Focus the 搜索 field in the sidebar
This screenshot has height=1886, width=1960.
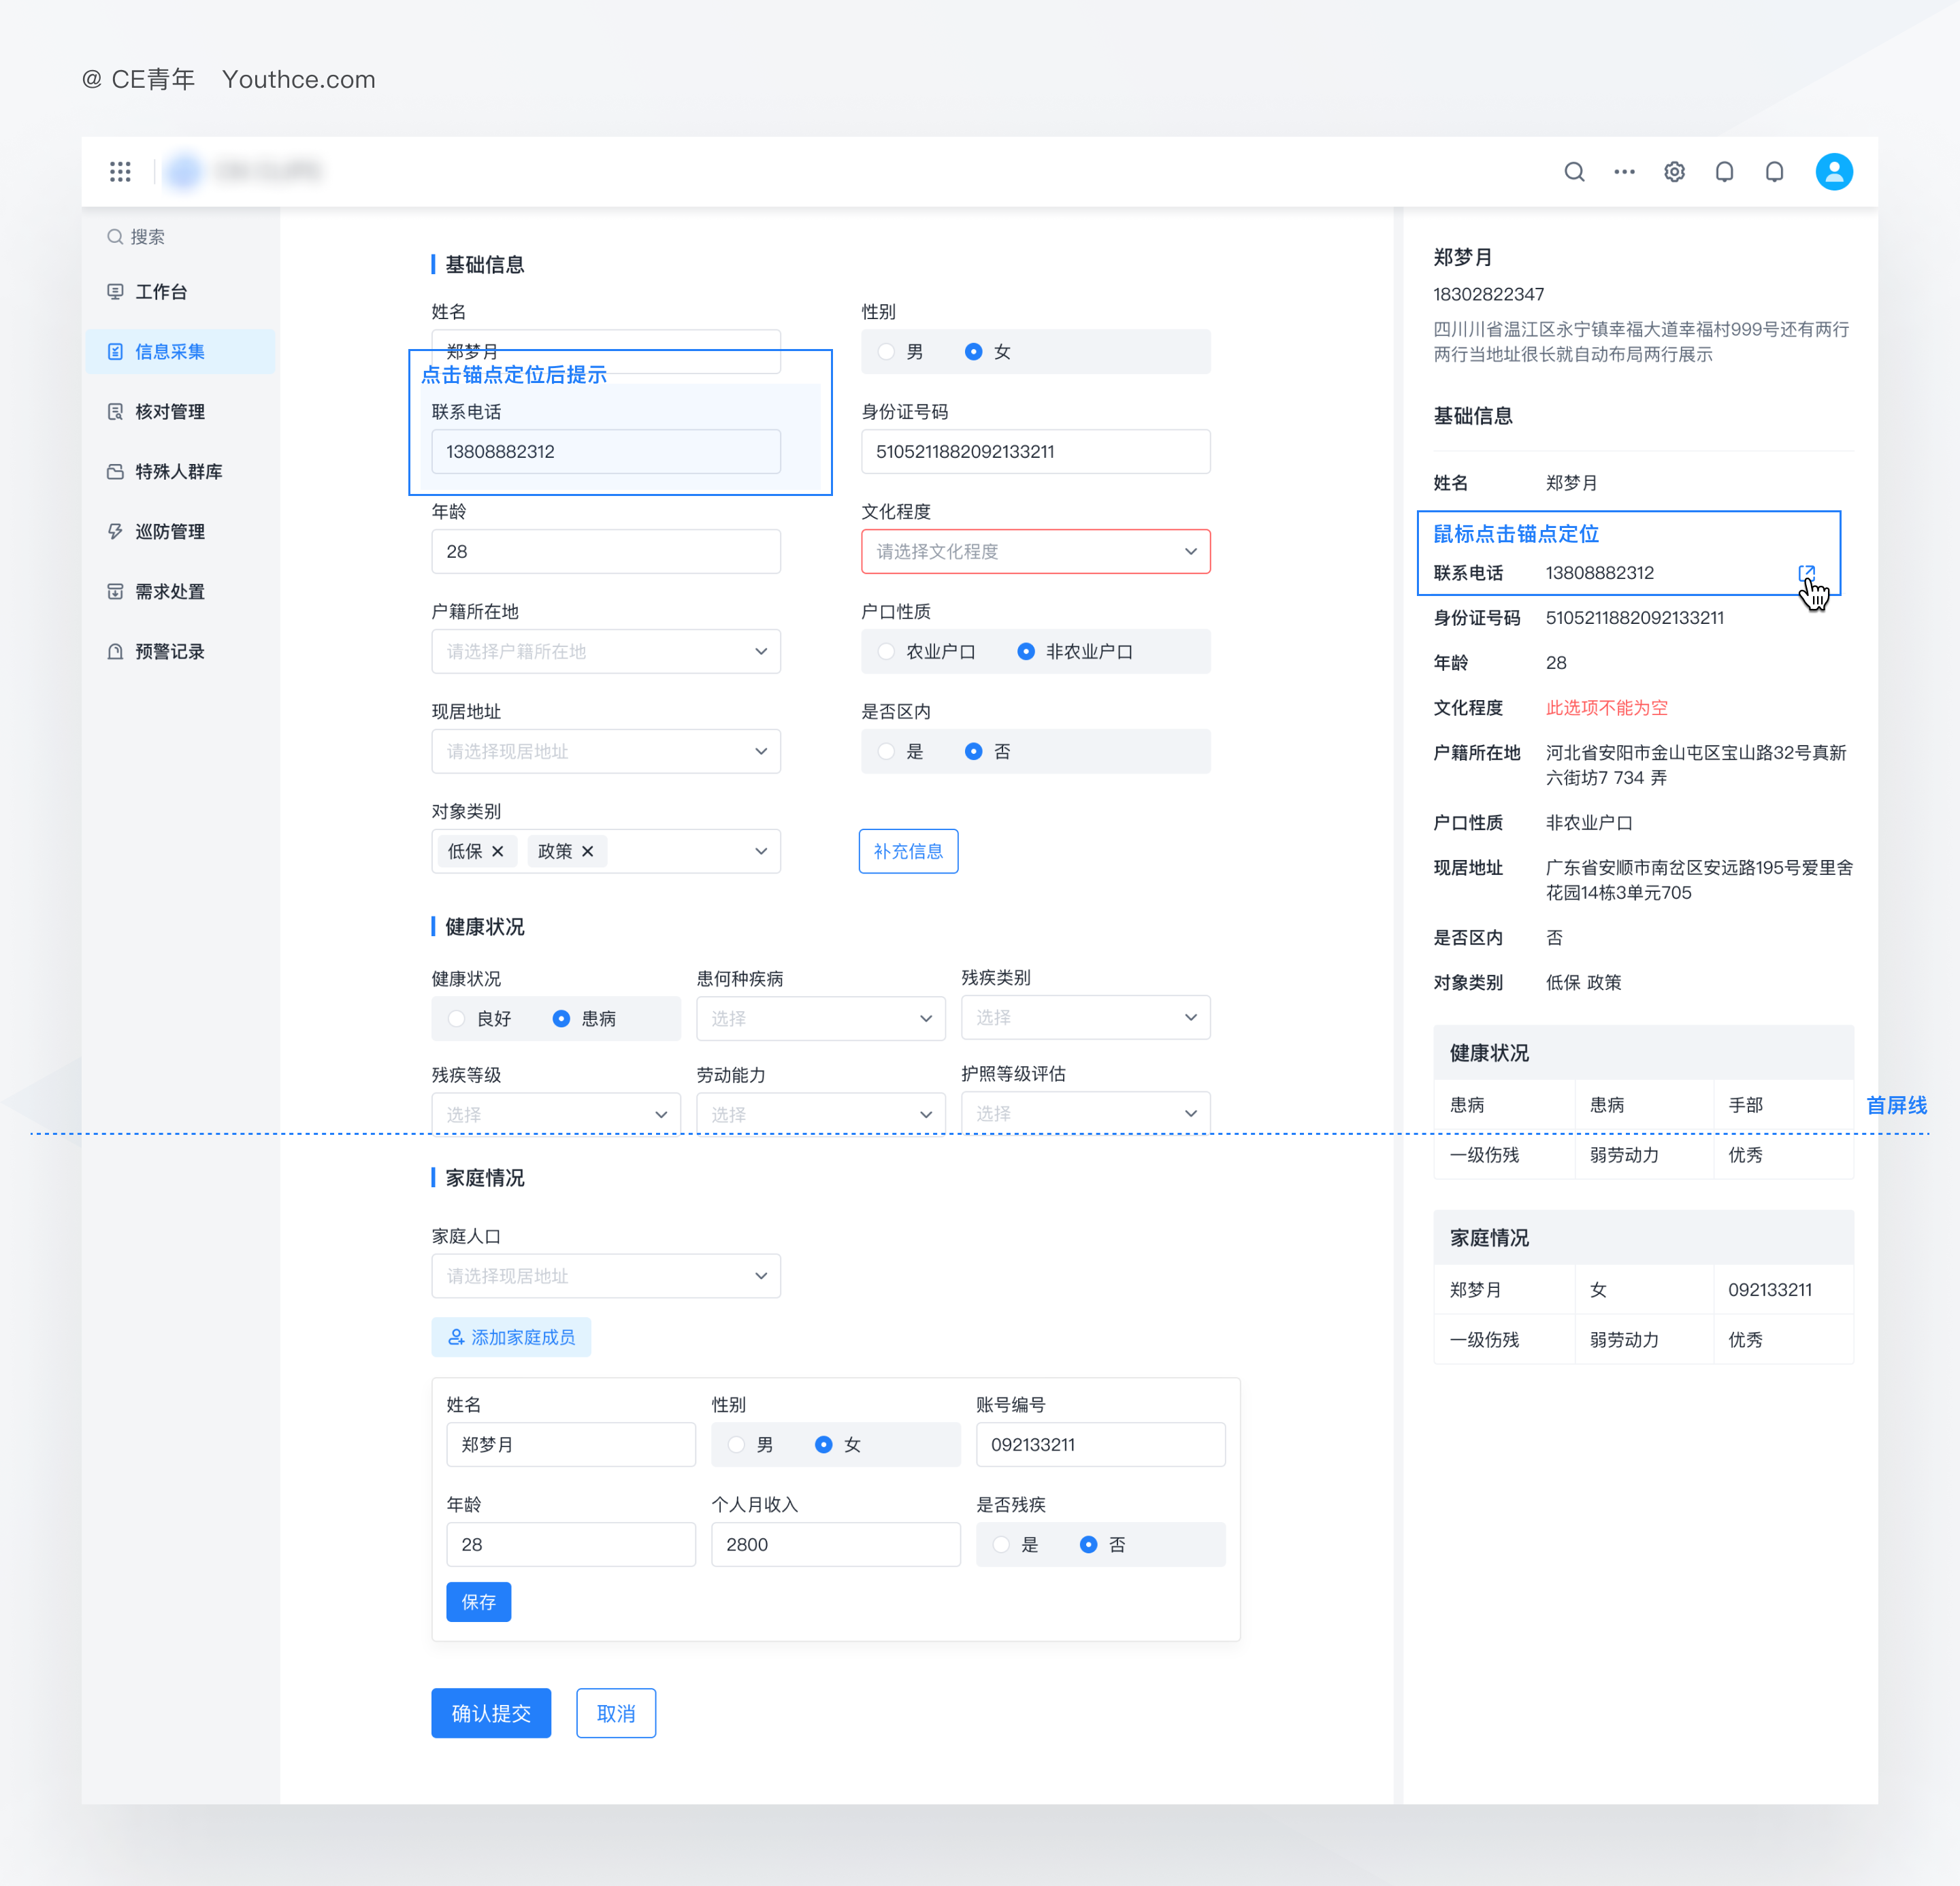point(180,237)
